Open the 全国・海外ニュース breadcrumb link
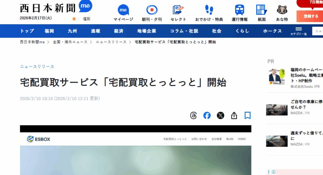Viewport: 323px width, 175px height. click(x=70, y=42)
